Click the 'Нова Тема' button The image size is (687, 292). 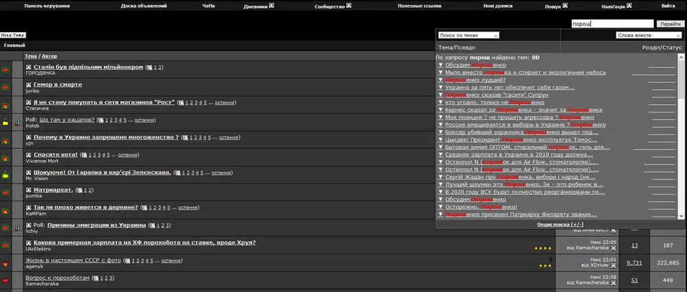pyautogui.click(x=13, y=34)
